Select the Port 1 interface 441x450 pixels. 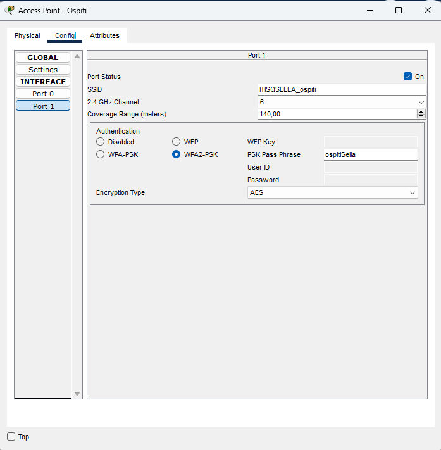click(43, 106)
